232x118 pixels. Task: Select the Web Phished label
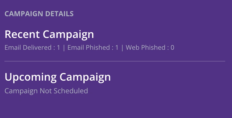pyautogui.click(x=145, y=47)
